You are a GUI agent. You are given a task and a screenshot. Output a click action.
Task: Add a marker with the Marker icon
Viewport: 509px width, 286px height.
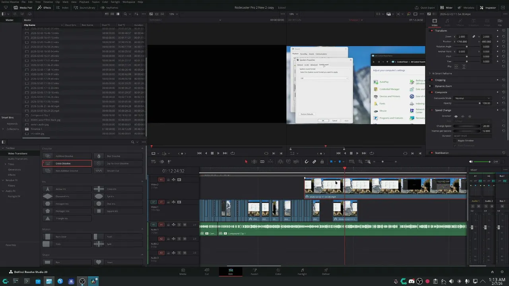point(340,162)
